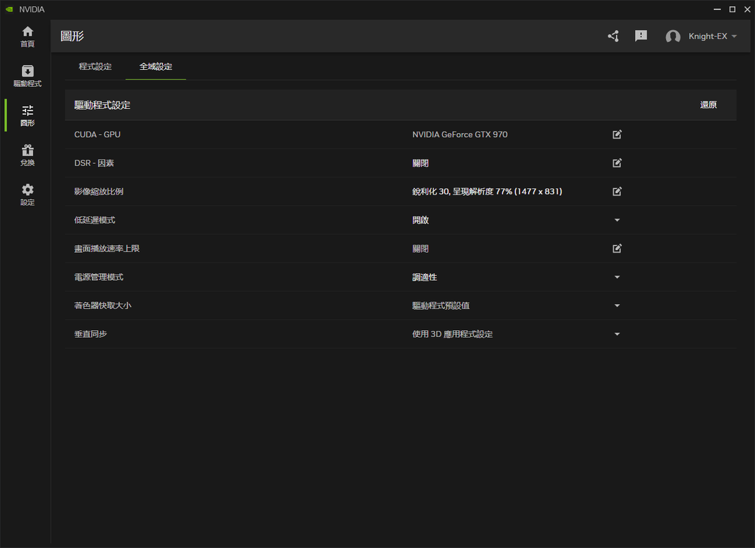Viewport: 755px width, 548px height.
Task: Click the 電源管理模式 label
Action: [99, 277]
